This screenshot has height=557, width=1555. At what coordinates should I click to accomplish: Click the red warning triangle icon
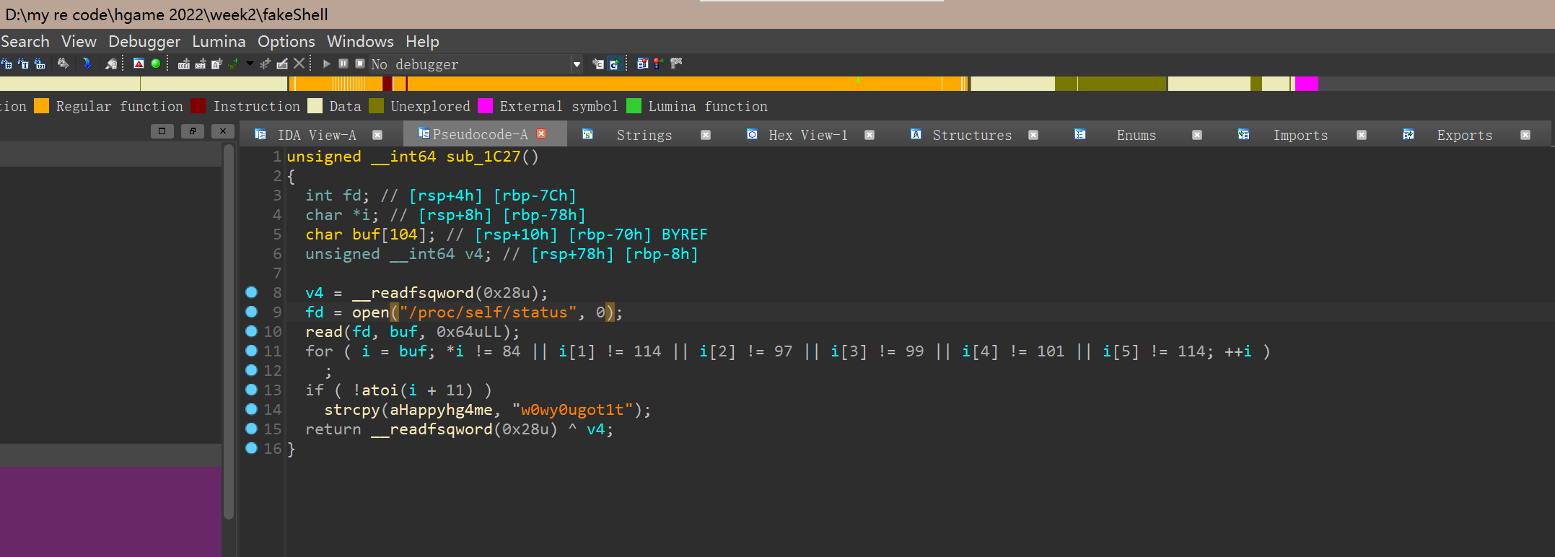coord(139,63)
